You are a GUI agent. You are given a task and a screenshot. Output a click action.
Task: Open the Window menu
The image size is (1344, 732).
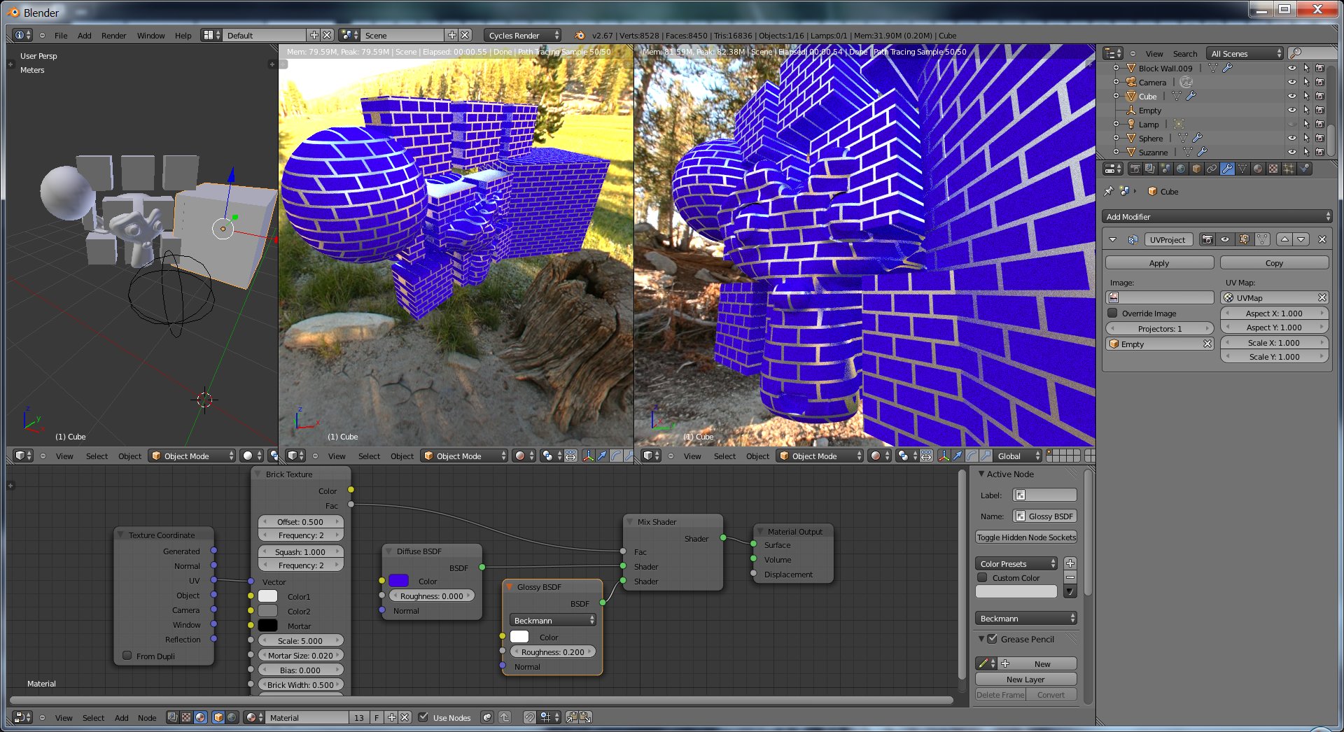point(150,36)
